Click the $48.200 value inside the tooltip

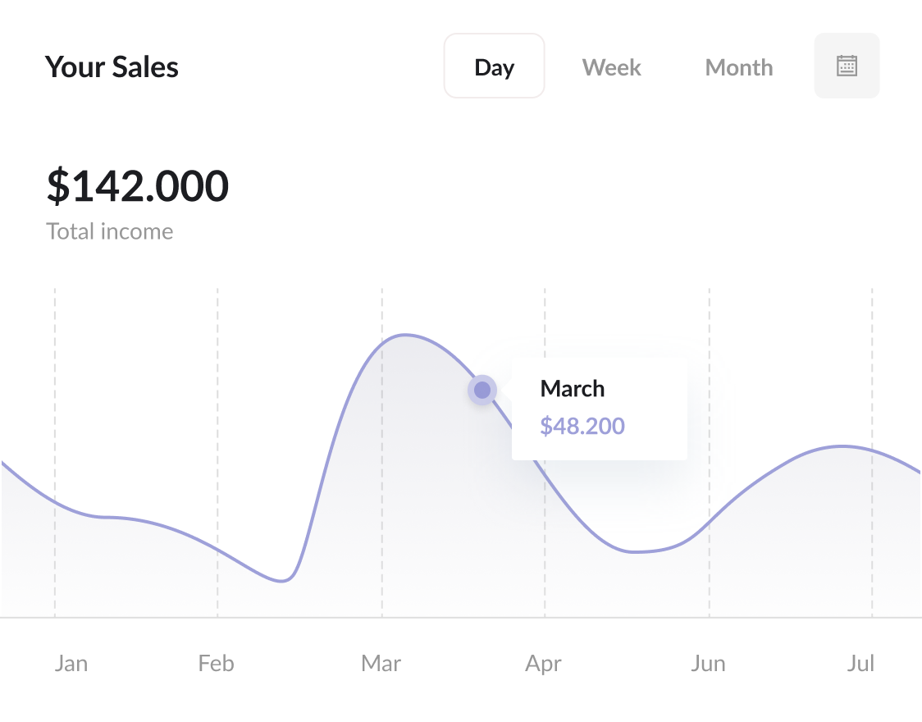tap(582, 426)
